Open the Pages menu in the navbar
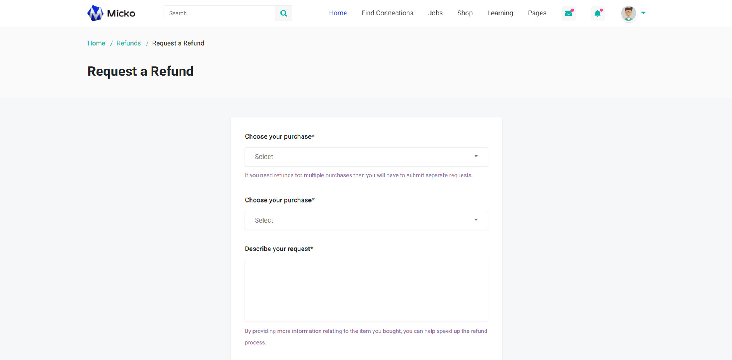This screenshot has height=360, width=732. pyautogui.click(x=537, y=13)
